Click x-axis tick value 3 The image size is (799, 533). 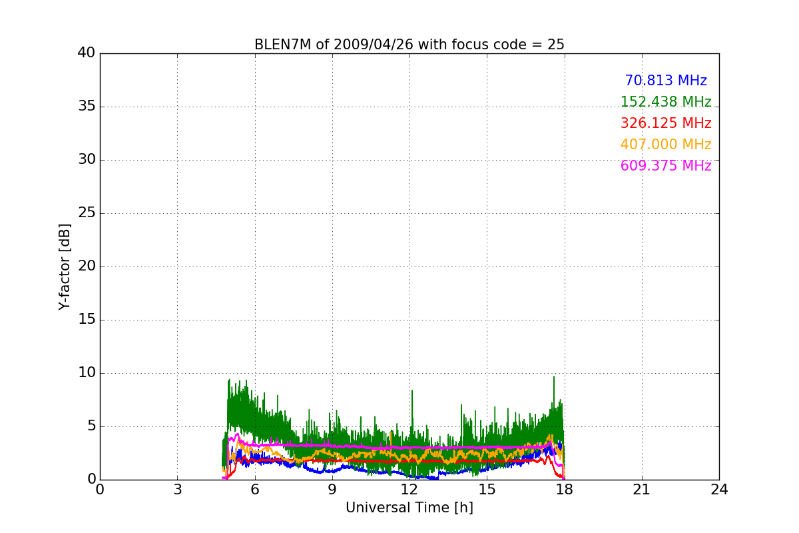[177, 489]
